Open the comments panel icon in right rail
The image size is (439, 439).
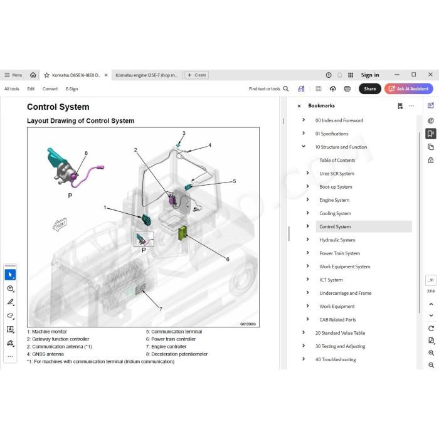(431, 120)
